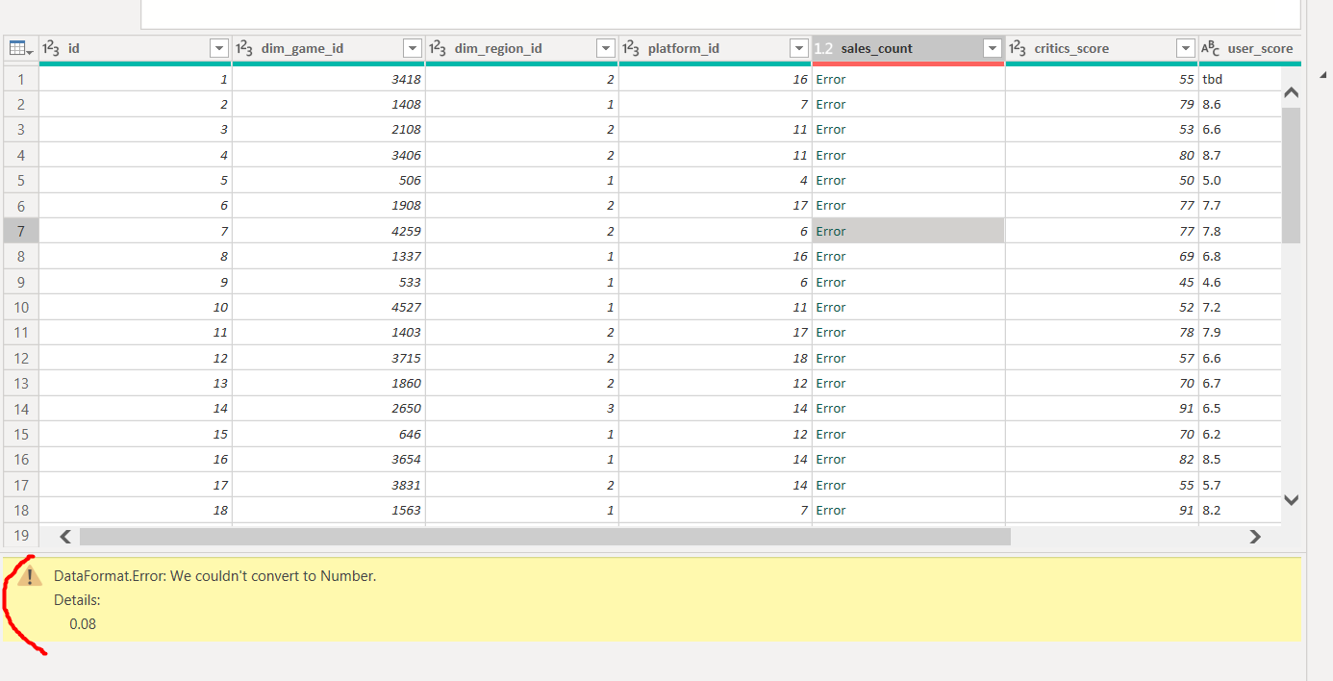1333x681 pixels.
Task: Open the dim_game_id filter dropdown
Action: point(413,48)
